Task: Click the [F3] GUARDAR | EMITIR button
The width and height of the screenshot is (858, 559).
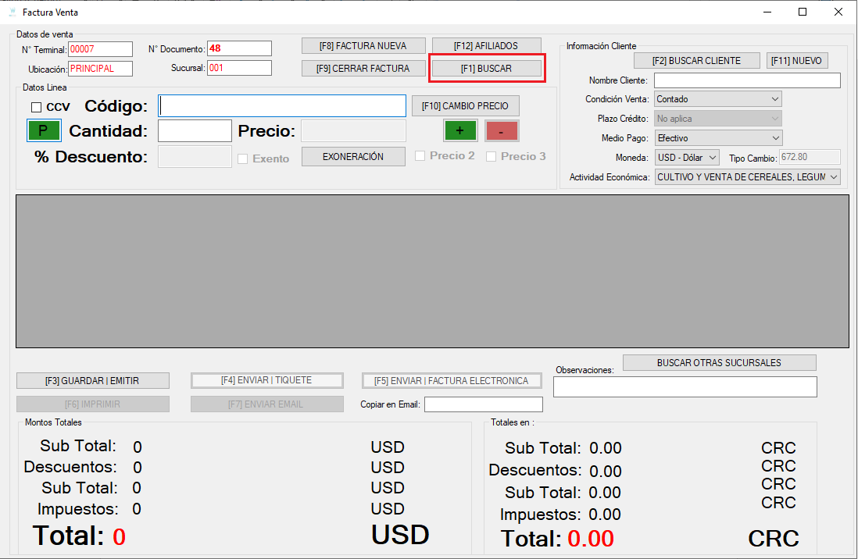Action: (x=92, y=381)
